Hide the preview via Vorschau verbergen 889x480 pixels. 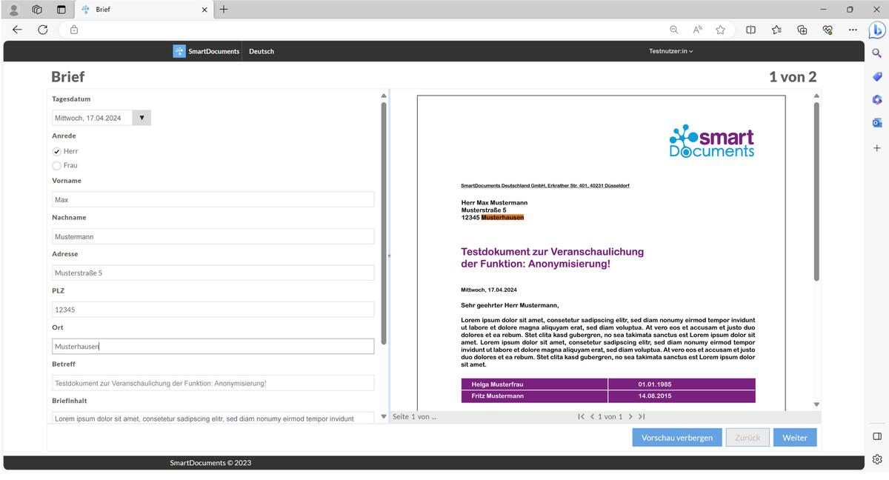(676, 437)
